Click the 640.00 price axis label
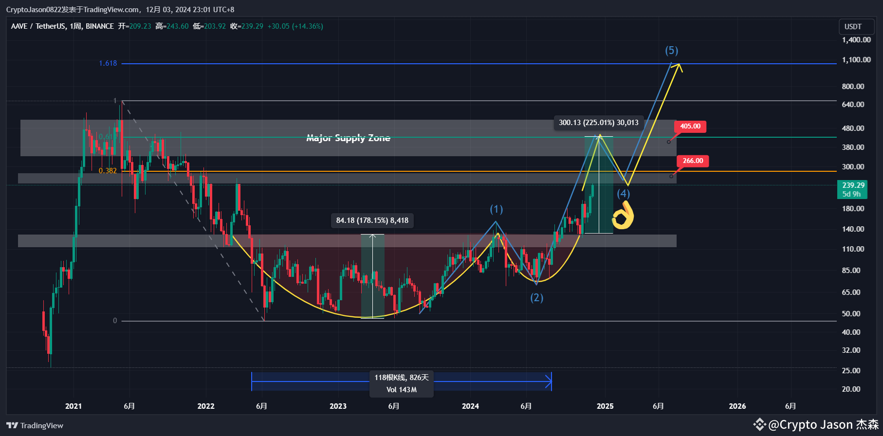The height and width of the screenshot is (436, 883). tap(853, 105)
